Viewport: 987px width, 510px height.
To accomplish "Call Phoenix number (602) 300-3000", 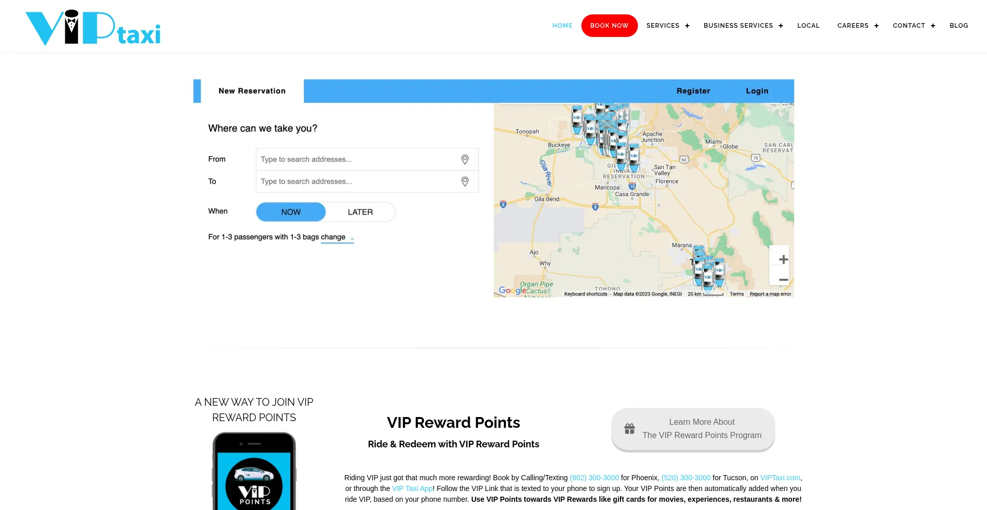I will click(594, 478).
